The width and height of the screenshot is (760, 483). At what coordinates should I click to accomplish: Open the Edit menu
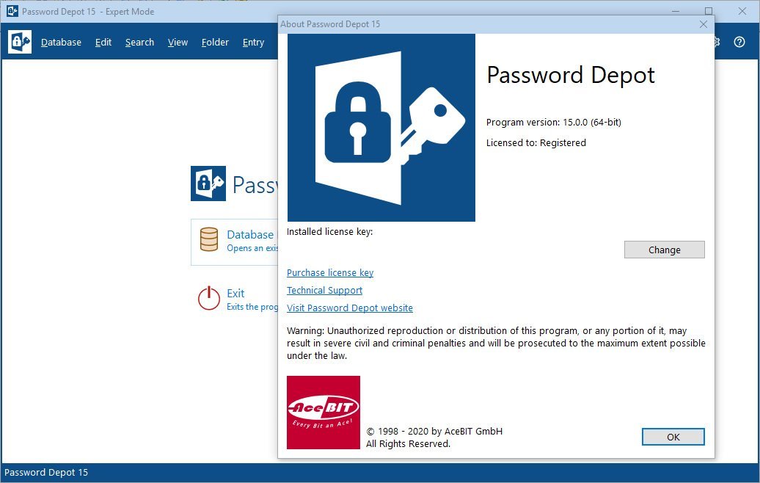coord(103,42)
